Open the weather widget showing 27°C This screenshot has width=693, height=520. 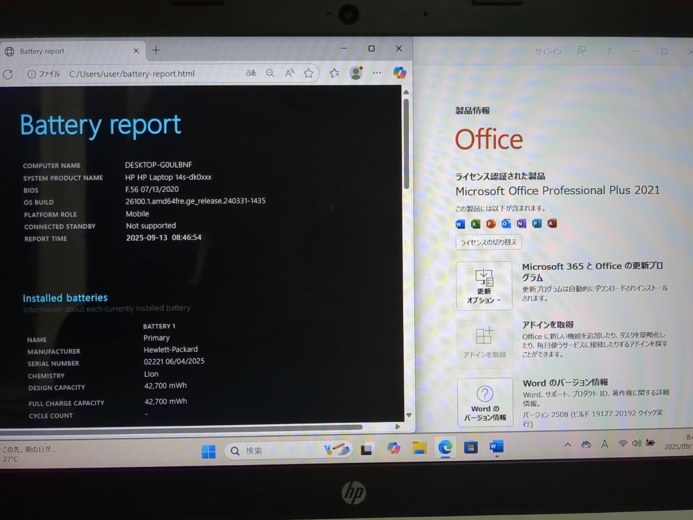tap(30, 454)
